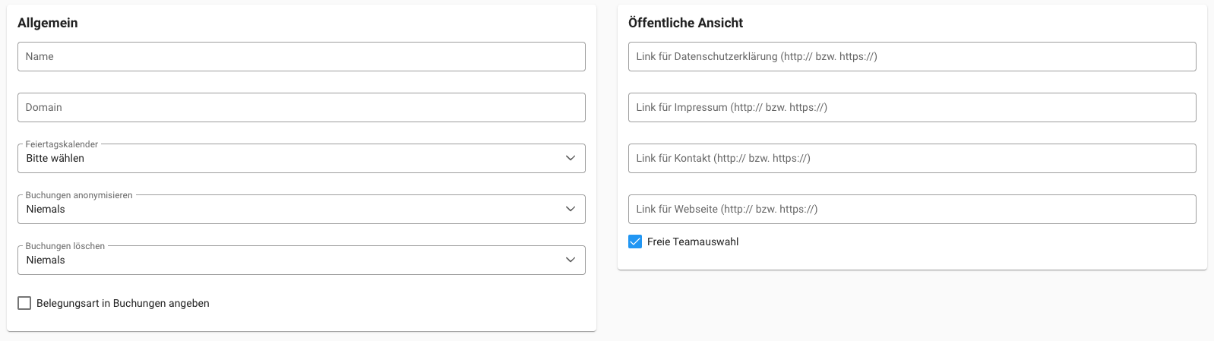The height and width of the screenshot is (341, 1214).
Task: Click the 'Buchungen löschen' floating field label
Action: [x=65, y=246]
